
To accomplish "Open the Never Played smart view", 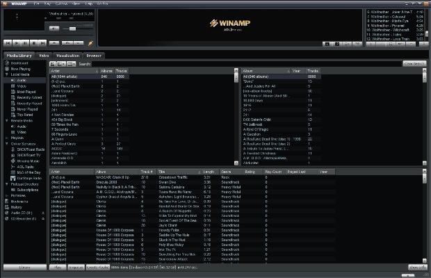I will [x=27, y=109].
